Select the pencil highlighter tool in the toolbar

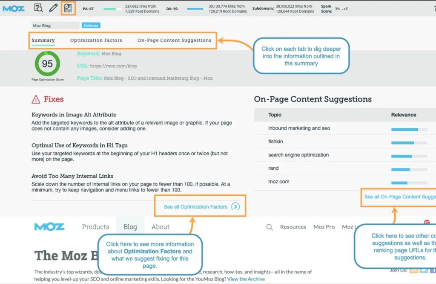53,8
